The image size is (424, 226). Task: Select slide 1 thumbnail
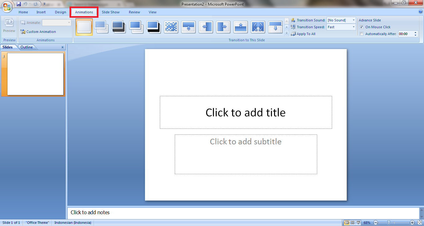(35, 74)
